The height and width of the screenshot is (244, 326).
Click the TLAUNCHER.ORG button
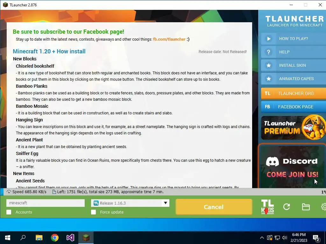point(293,93)
